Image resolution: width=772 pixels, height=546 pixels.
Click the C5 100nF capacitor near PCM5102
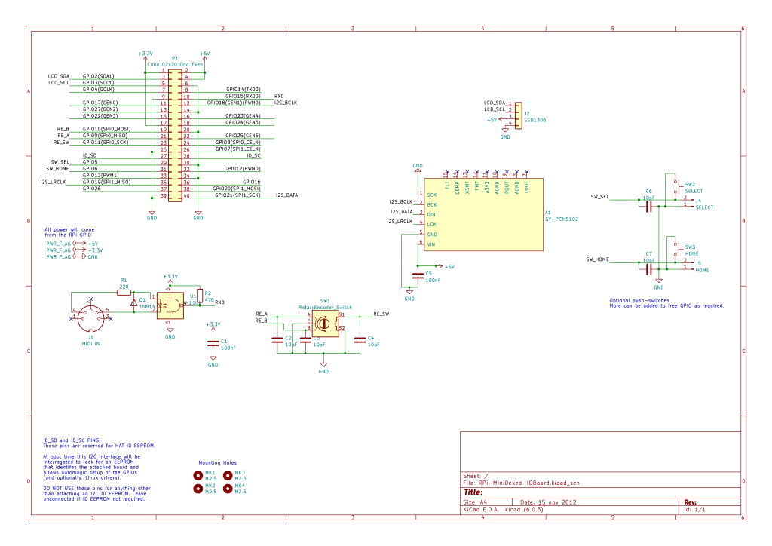point(418,276)
